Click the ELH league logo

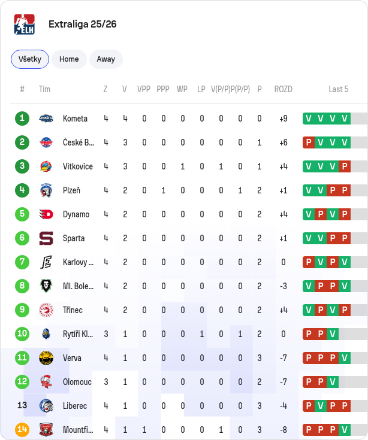[25, 24]
